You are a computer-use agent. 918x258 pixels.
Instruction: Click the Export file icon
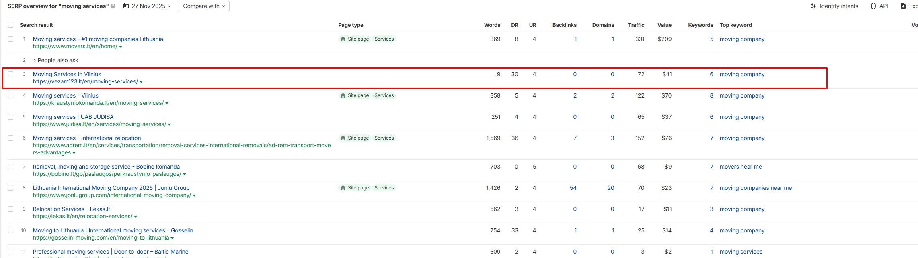903,6
